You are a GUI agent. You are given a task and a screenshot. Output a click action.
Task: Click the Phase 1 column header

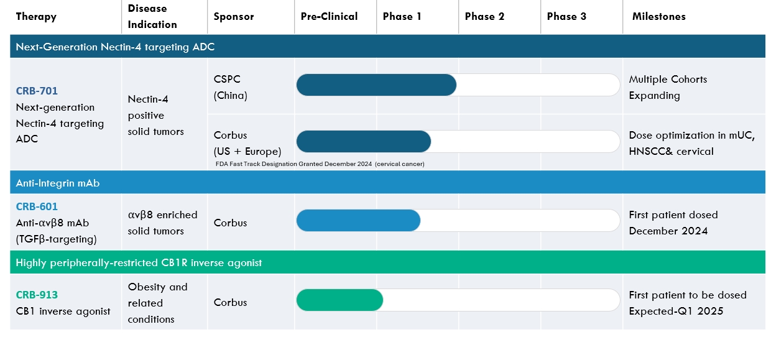(402, 17)
